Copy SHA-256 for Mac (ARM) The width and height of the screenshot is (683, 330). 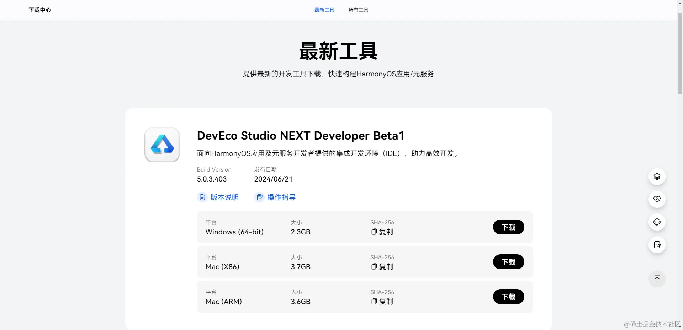(x=382, y=302)
